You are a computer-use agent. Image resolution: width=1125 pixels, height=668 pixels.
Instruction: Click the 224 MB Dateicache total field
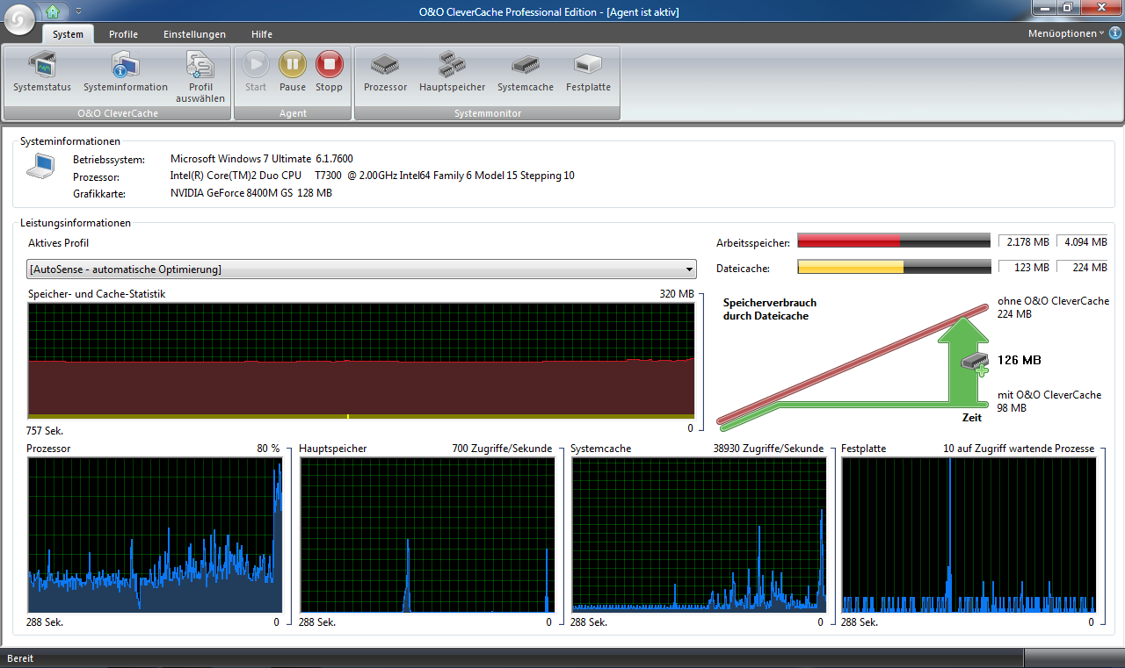point(1082,268)
